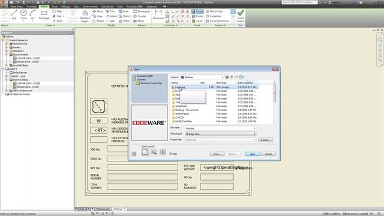Click the Finish Sketch checkmark
This screenshot has width=384, height=216.
tap(241, 16)
